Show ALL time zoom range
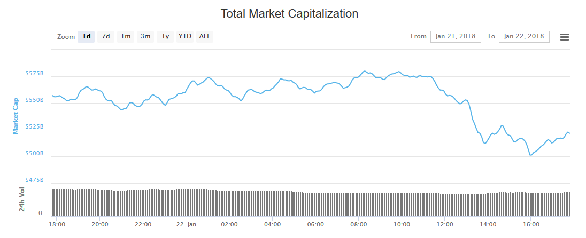The width and height of the screenshot is (586, 238). tap(205, 36)
